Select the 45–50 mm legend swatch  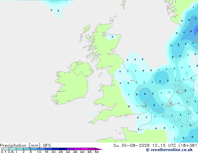[x=92, y=149]
